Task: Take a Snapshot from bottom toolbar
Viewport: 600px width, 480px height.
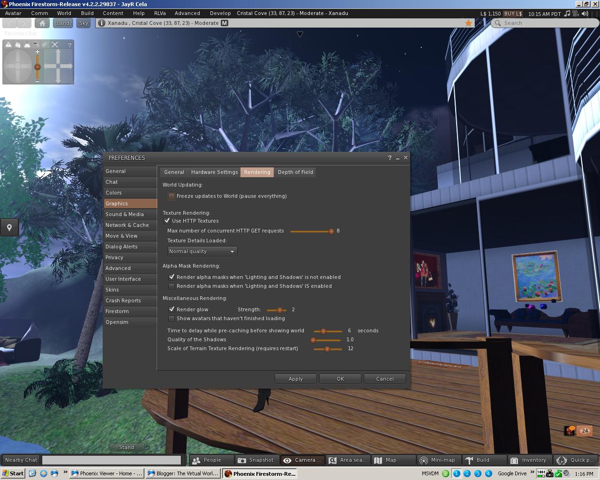Action: click(x=257, y=460)
